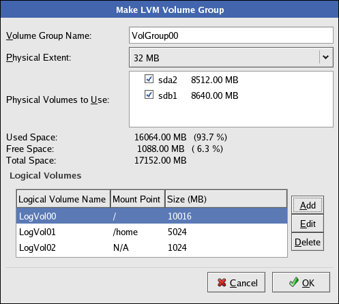Uncheck the sdb1 physical volume checkbox
The image size is (339, 304).
pos(149,95)
